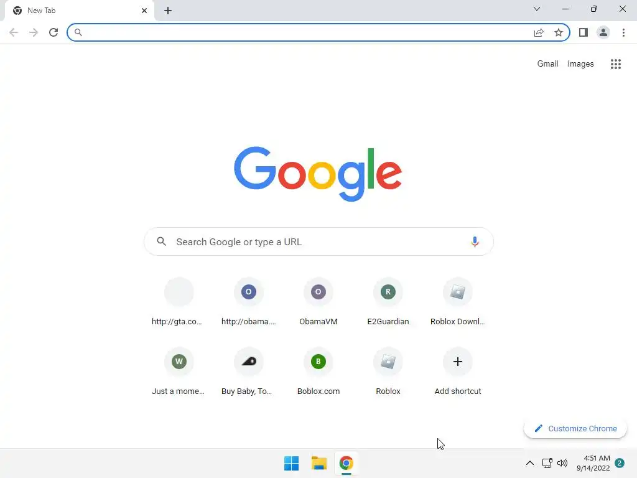
Task: Open the volume control in tray
Action: click(x=562, y=463)
